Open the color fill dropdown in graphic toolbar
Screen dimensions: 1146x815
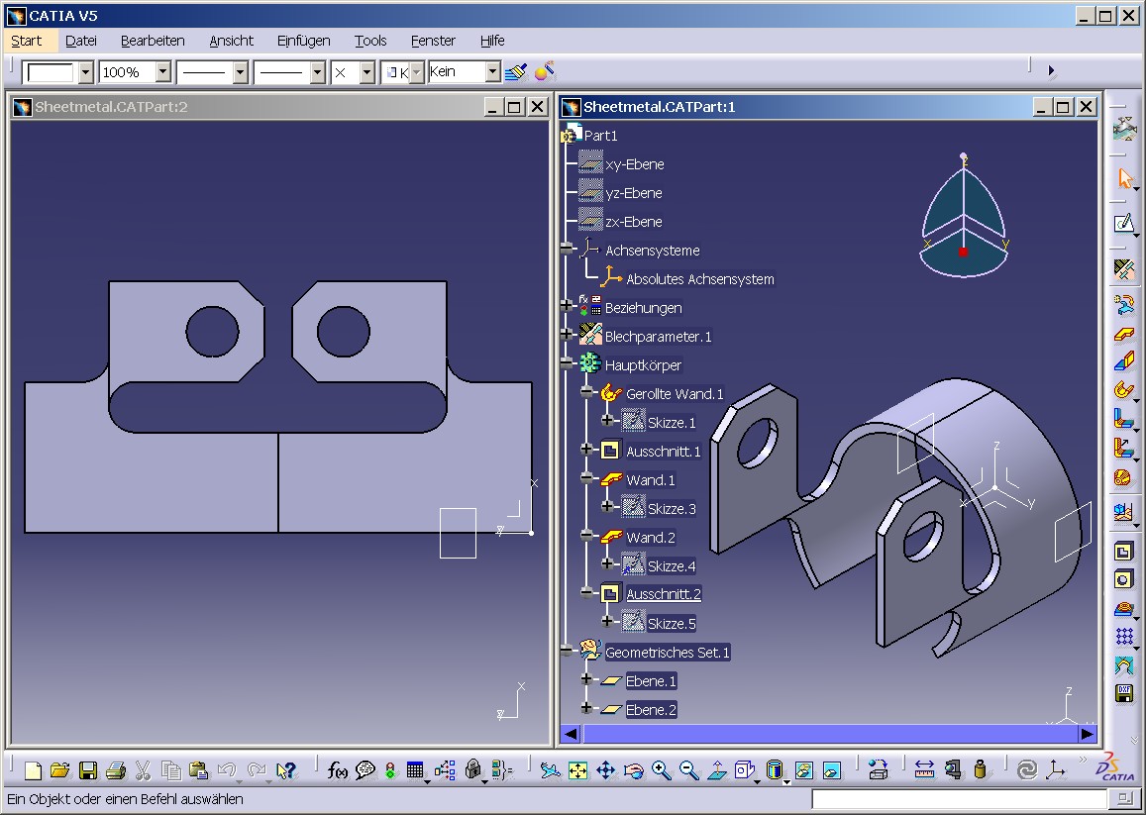point(85,72)
